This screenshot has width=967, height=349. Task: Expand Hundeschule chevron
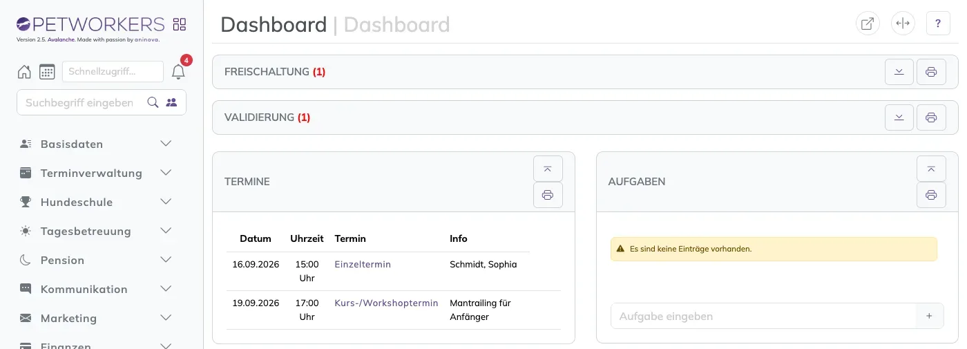[x=166, y=202]
